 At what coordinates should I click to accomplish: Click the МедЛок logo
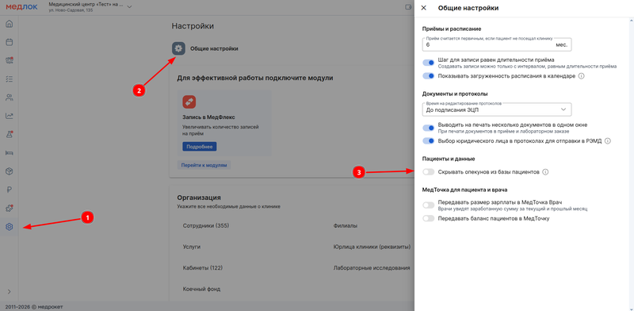(x=21, y=7)
